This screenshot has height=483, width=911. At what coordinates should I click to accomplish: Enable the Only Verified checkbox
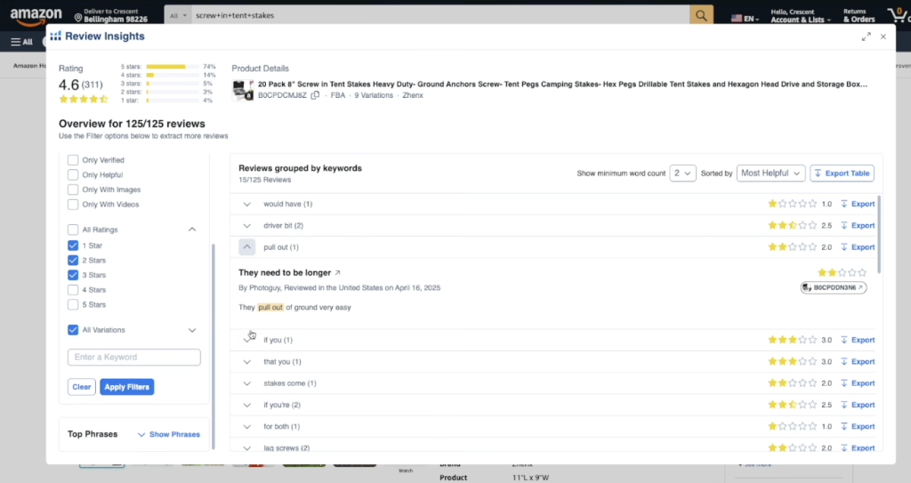[x=73, y=160]
